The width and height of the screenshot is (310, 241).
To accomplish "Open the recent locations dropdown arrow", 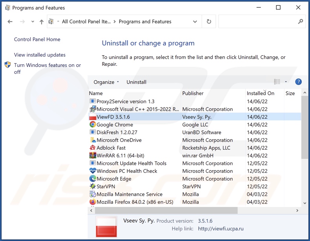I will tap(33, 22).
